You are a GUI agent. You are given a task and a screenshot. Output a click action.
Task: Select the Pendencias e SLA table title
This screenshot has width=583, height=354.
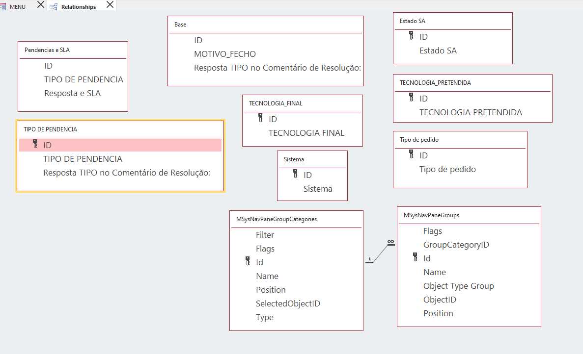[x=47, y=50]
